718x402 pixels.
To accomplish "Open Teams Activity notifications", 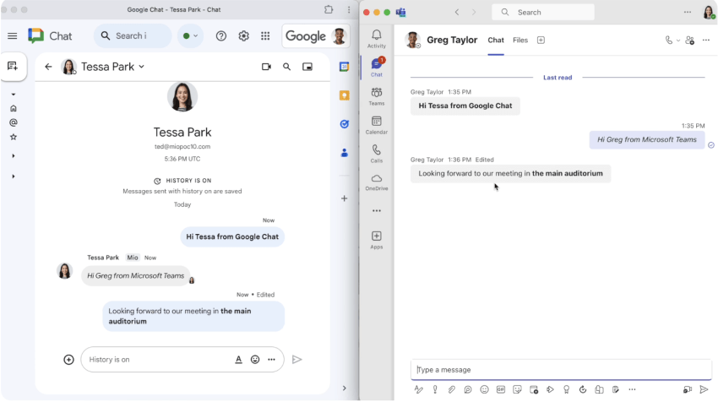I will click(x=377, y=39).
